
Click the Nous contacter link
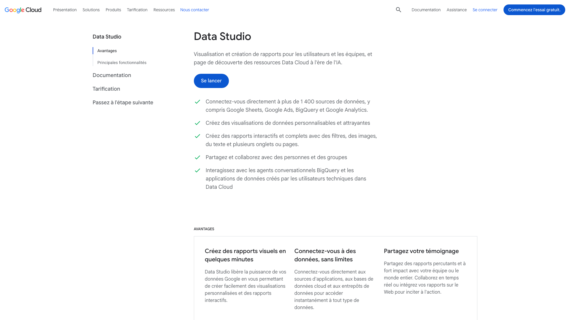click(x=194, y=10)
